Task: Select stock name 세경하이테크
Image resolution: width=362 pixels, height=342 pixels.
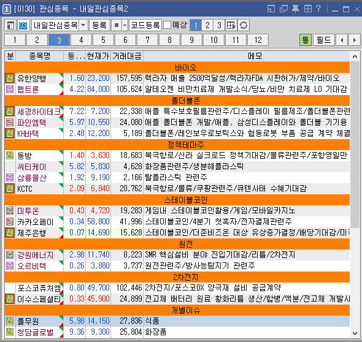Action: click(39, 112)
